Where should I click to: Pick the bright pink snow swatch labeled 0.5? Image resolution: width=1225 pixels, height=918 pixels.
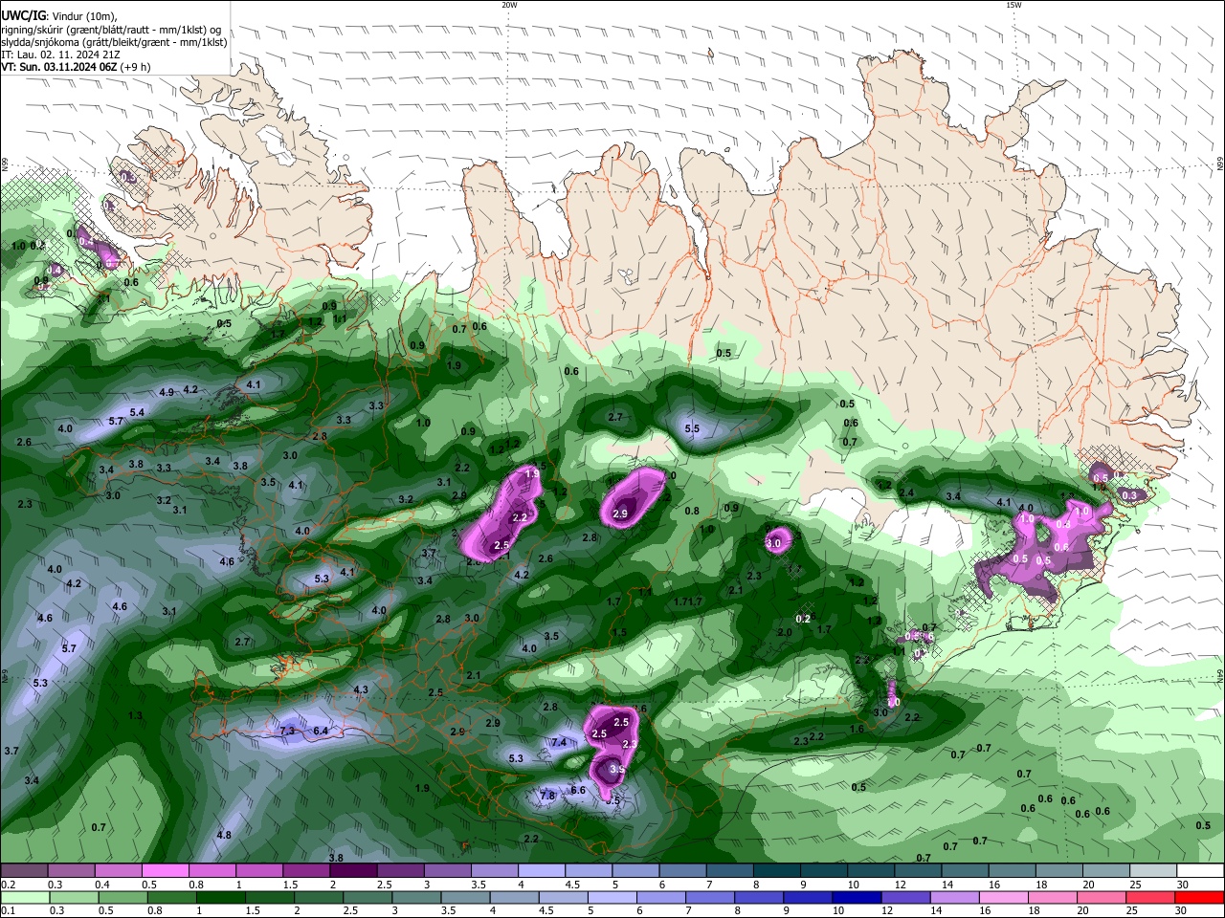tap(166, 871)
